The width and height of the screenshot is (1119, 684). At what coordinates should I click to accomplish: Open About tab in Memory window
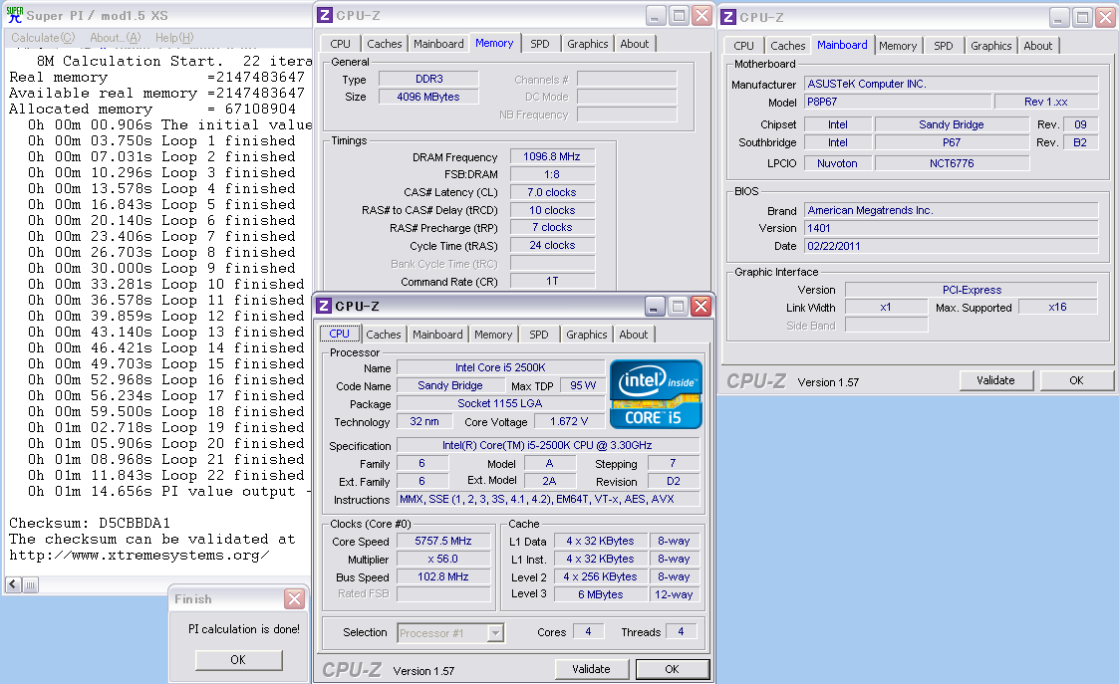tap(635, 44)
